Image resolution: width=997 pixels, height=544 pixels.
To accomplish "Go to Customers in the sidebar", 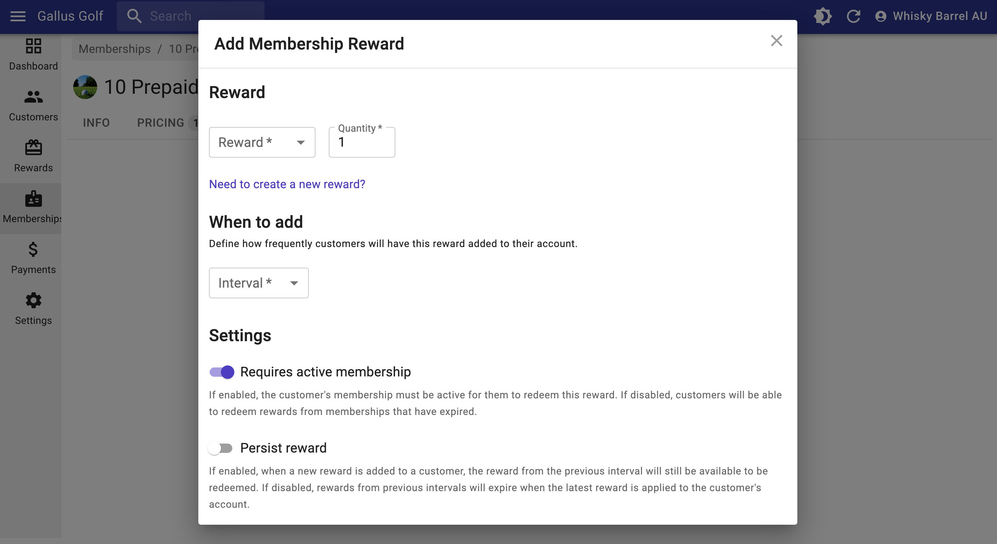I will 33,97.
